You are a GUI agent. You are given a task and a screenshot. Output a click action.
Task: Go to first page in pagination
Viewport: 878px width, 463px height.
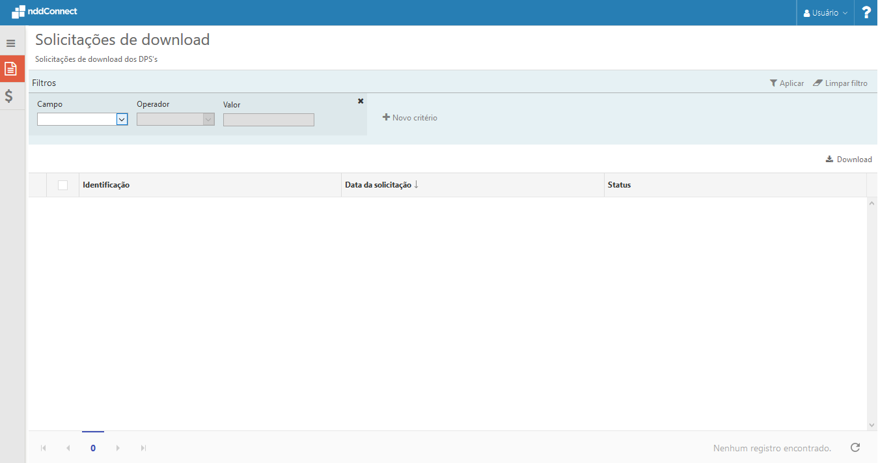[x=44, y=448]
